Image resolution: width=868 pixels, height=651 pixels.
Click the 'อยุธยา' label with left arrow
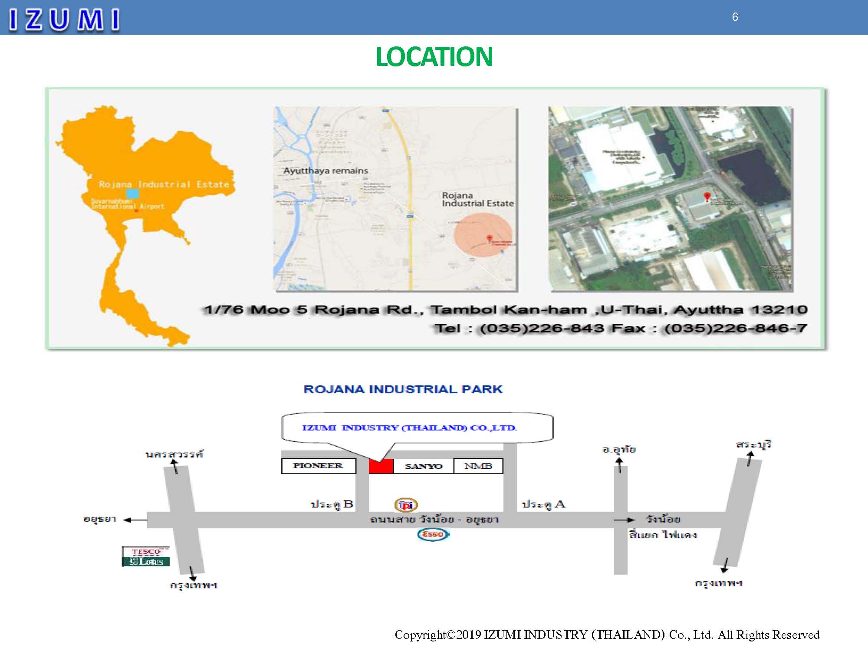pos(100,519)
